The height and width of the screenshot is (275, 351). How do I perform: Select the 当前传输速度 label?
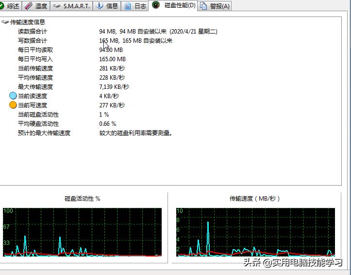(35, 69)
